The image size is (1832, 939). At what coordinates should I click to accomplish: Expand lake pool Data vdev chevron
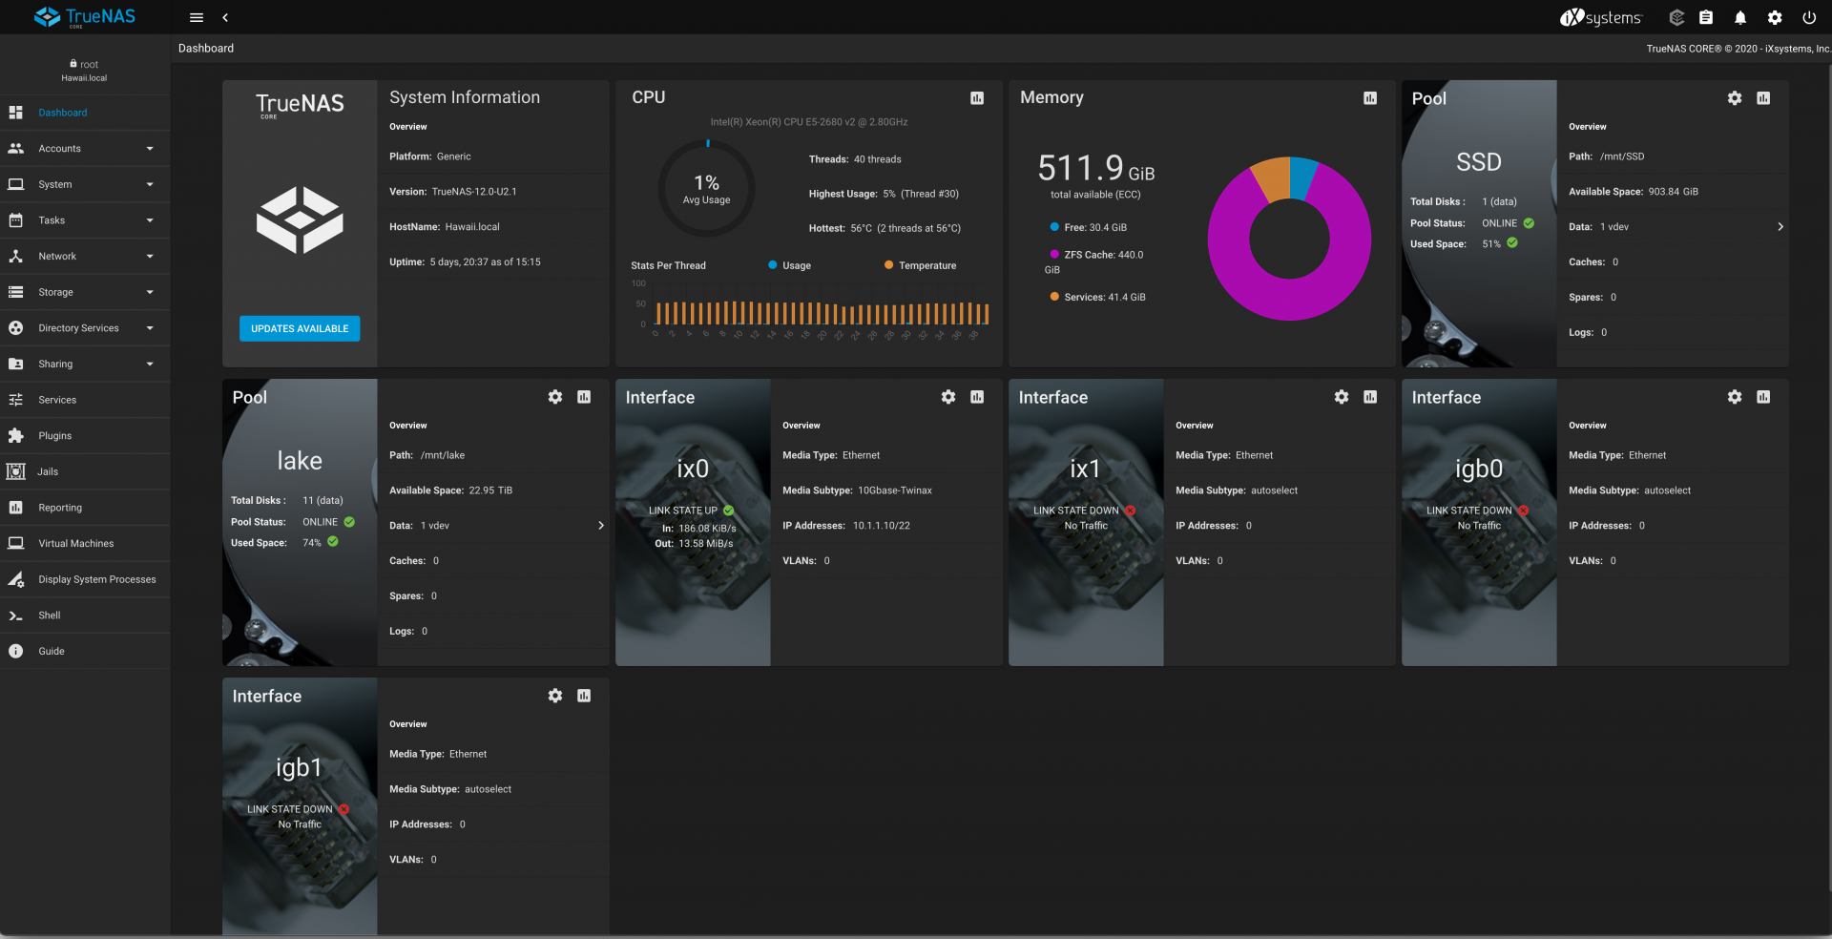click(601, 526)
